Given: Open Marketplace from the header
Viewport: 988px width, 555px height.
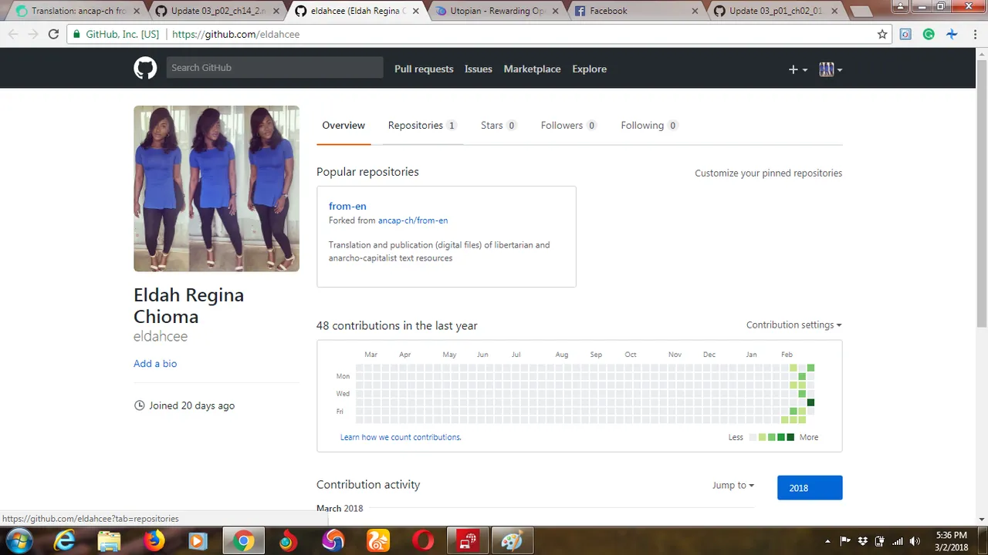Looking at the screenshot, I should pyautogui.click(x=532, y=69).
